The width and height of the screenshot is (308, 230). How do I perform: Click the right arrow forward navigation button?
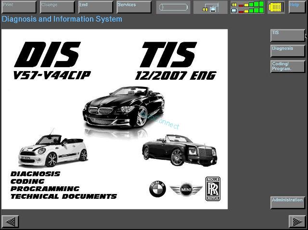pyautogui.click(x=297, y=221)
